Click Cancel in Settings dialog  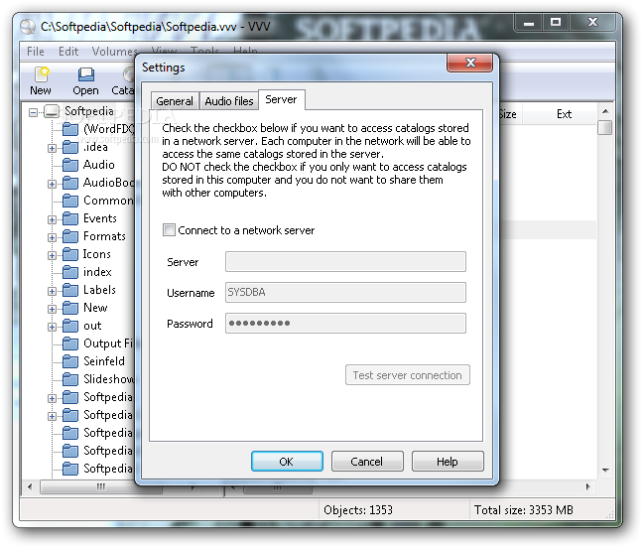(x=367, y=462)
